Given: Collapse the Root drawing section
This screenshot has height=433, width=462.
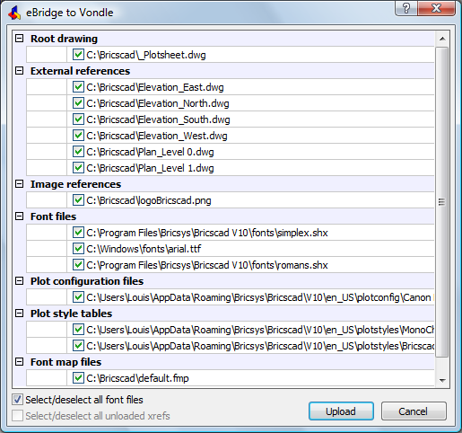Looking at the screenshot, I should pos(20,39).
